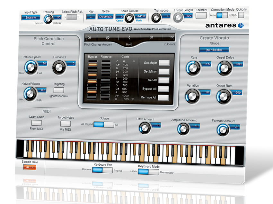Click the scale list scroll-up arrow
The height and width of the screenshot is (204, 273).
(134, 61)
